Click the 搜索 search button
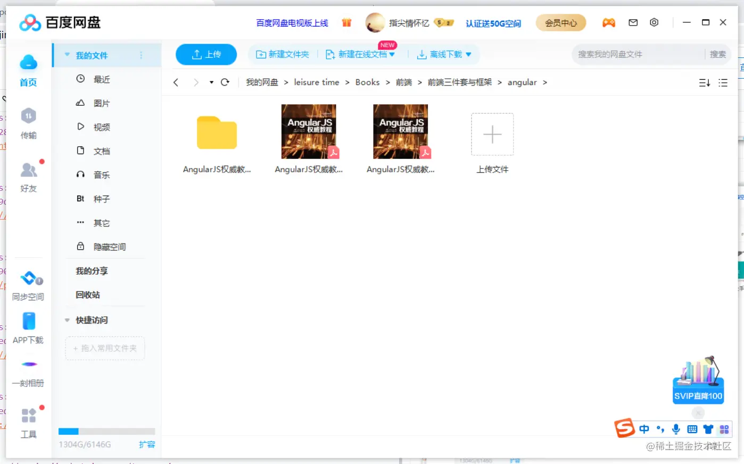This screenshot has height=464, width=744. [717, 54]
